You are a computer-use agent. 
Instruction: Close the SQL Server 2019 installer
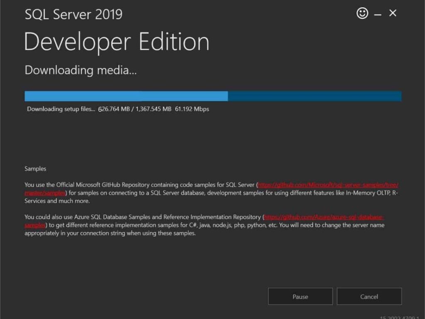393,13
